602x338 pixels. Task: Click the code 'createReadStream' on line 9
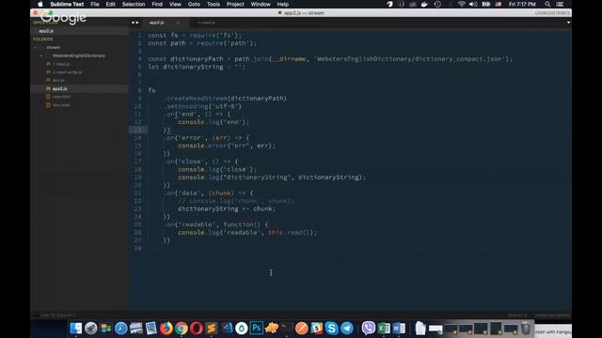197,98
